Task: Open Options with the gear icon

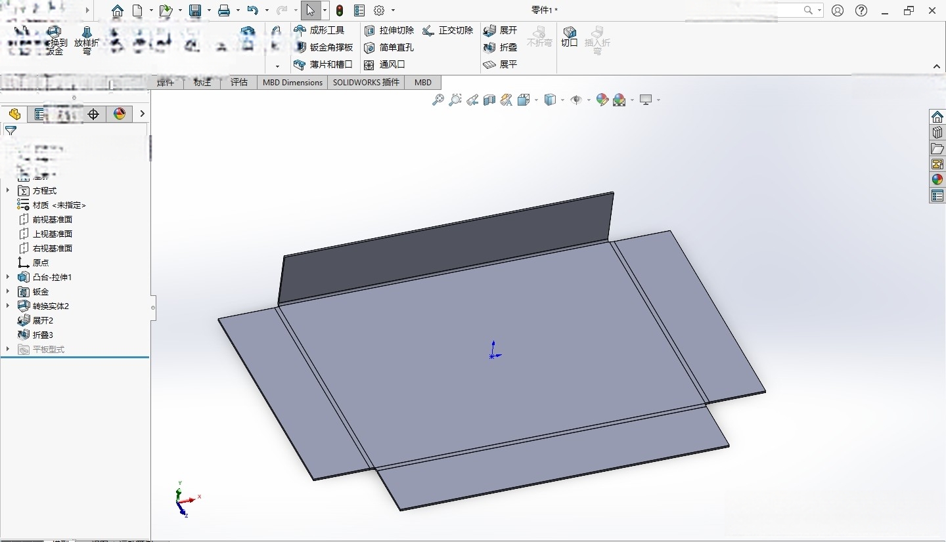Action: point(379,10)
